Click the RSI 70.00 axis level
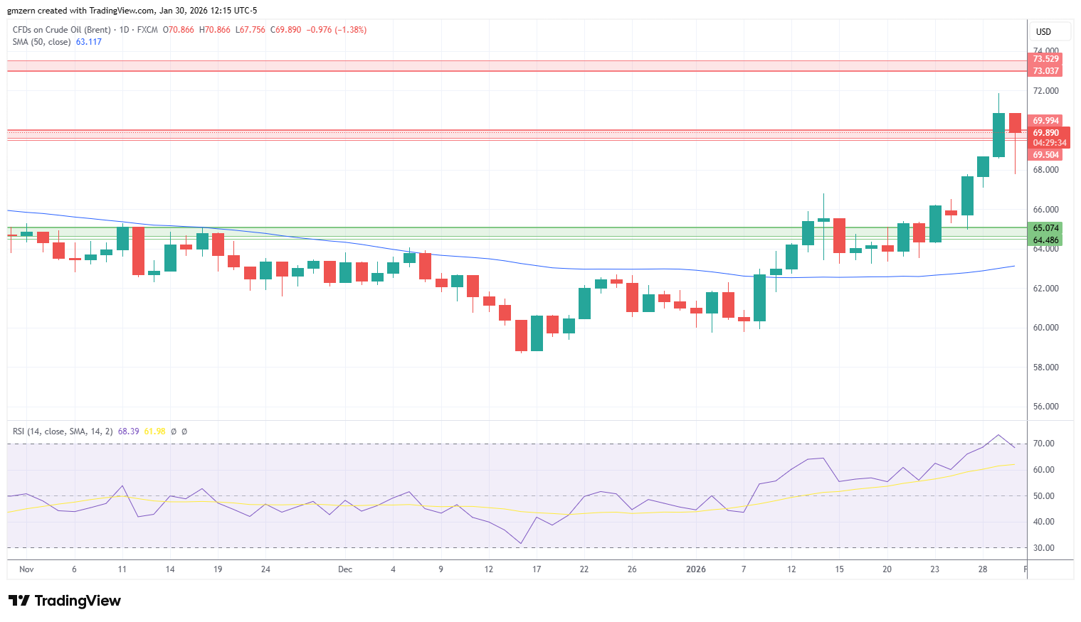Screen dimensions: 1081x622 pyautogui.click(x=1043, y=444)
